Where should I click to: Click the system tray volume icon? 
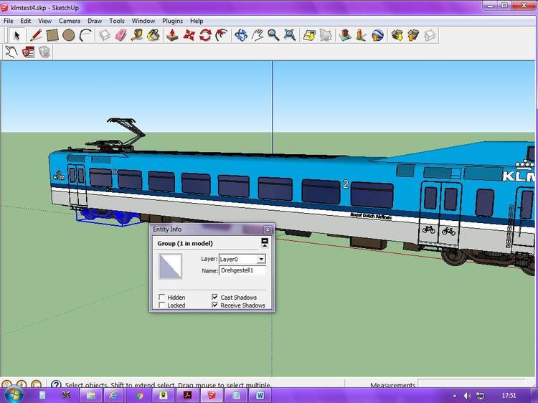(x=467, y=395)
